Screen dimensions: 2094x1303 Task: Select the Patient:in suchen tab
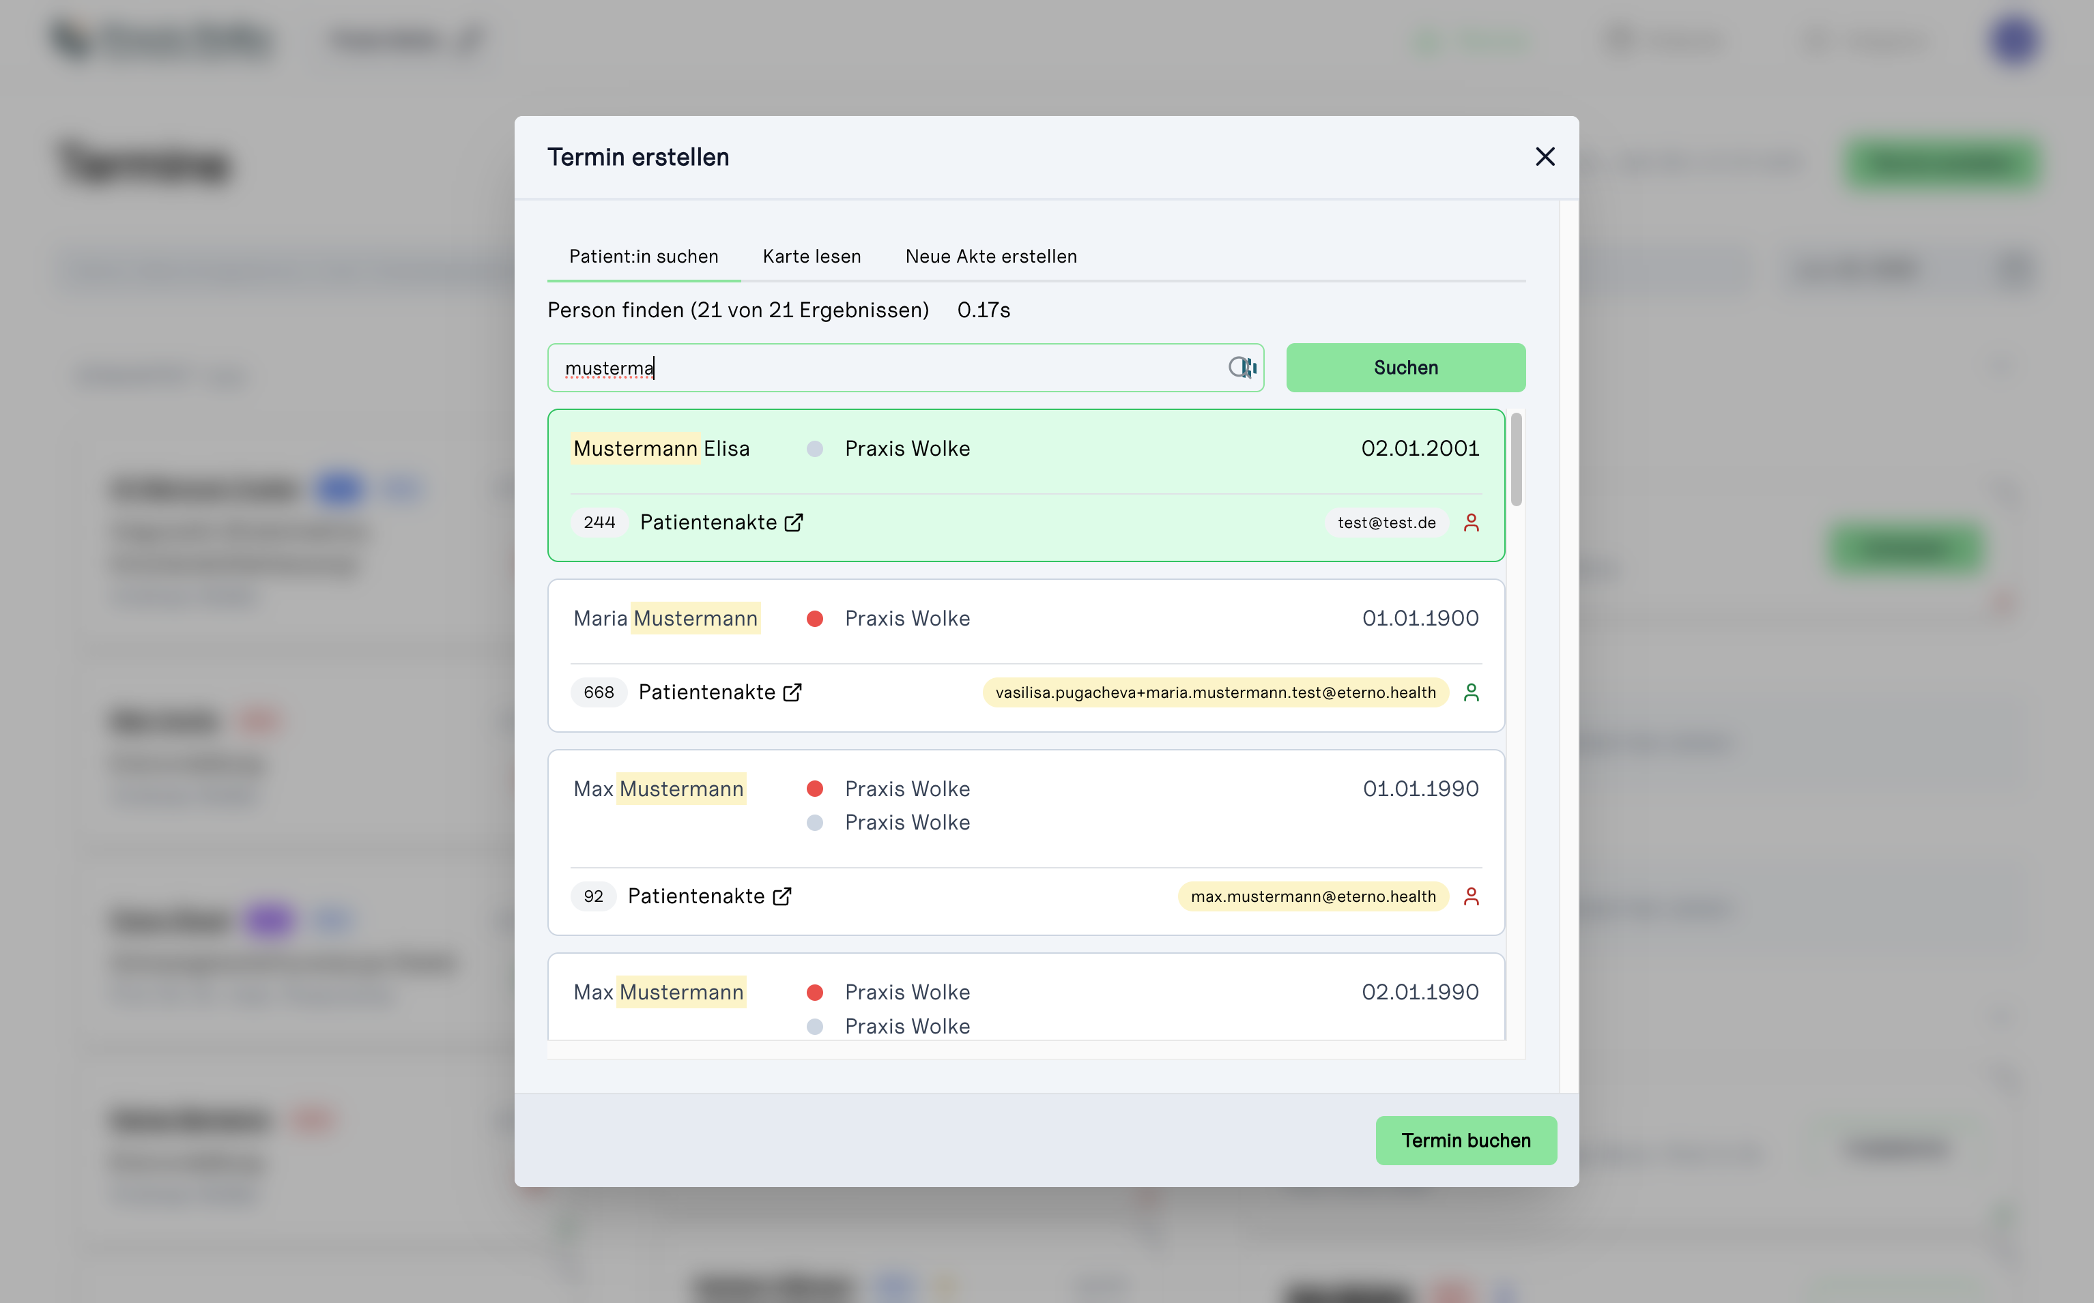tap(643, 256)
